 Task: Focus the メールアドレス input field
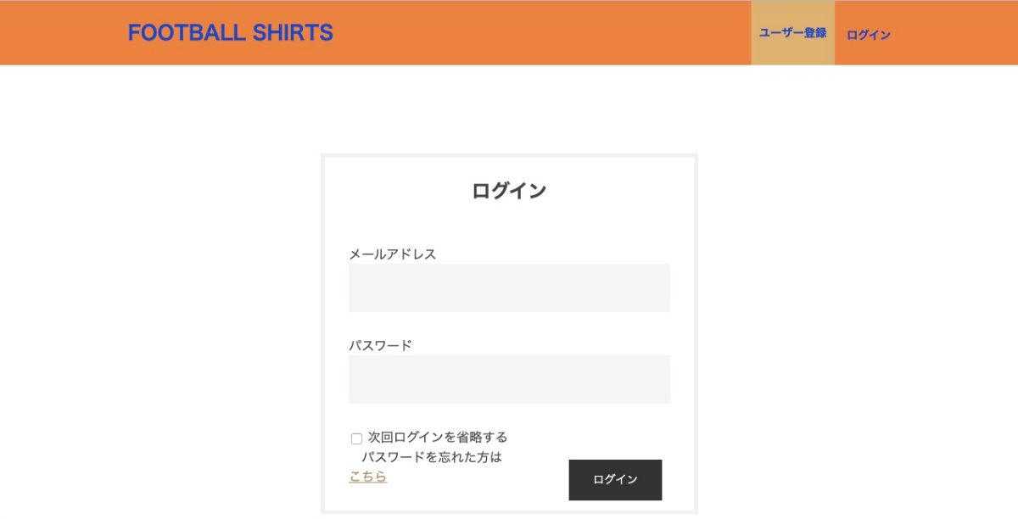coord(509,287)
